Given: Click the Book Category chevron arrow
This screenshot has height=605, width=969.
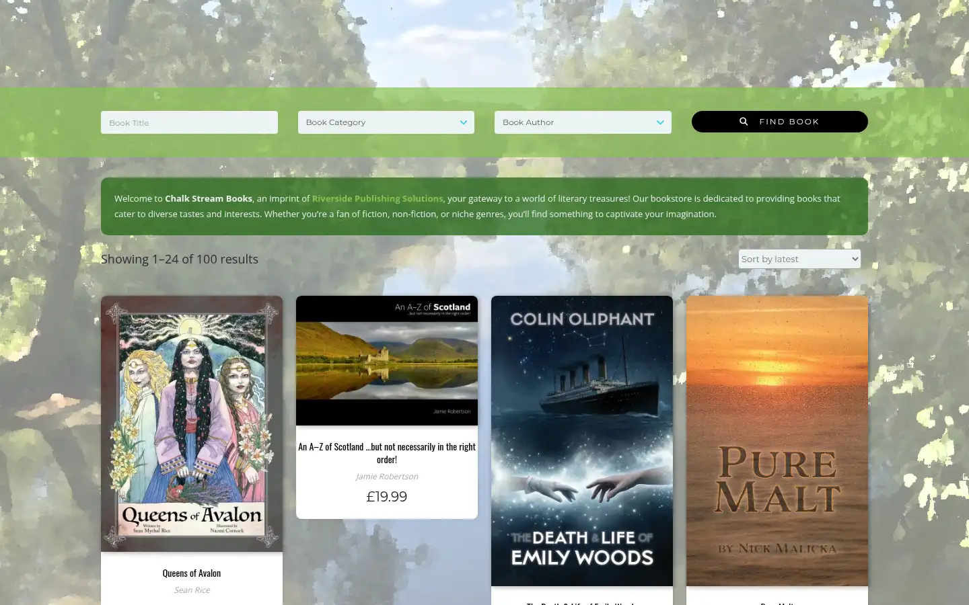Looking at the screenshot, I should [x=464, y=122].
